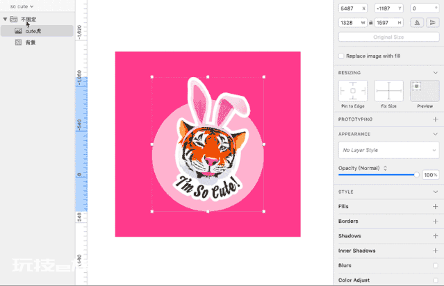Viewport: 444px width, 286px height.
Task: Add a new fill with plus icon
Action: click(435, 206)
